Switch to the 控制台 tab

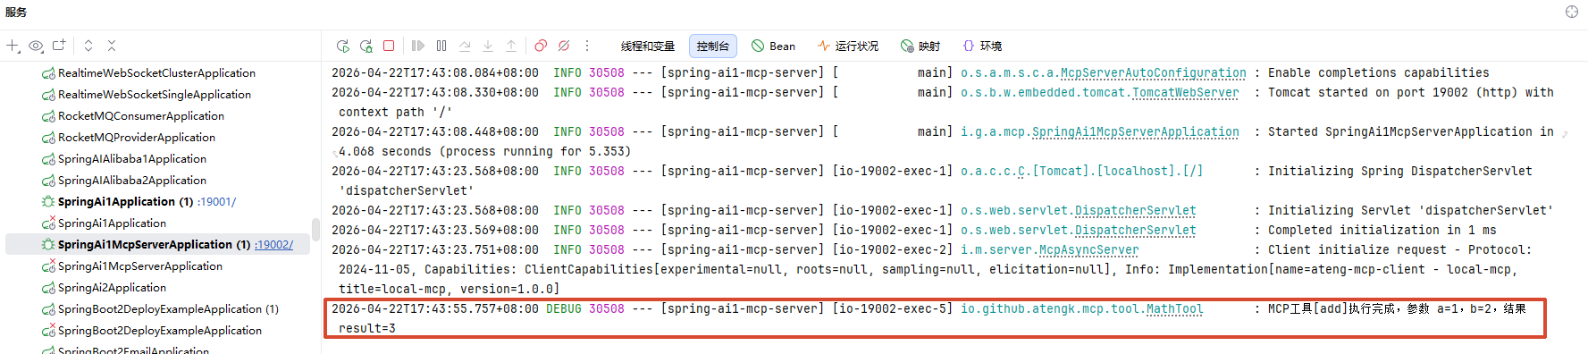click(713, 46)
